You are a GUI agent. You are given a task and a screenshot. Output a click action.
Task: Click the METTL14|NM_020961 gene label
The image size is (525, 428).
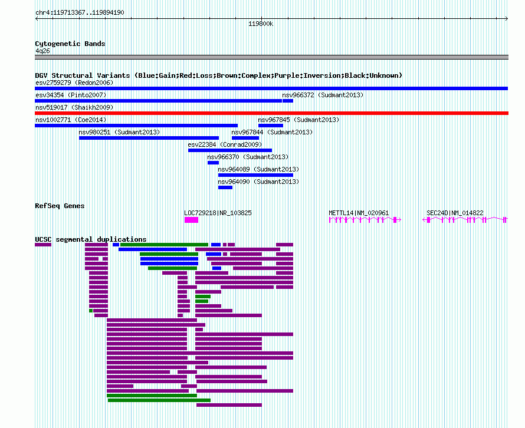(x=359, y=213)
